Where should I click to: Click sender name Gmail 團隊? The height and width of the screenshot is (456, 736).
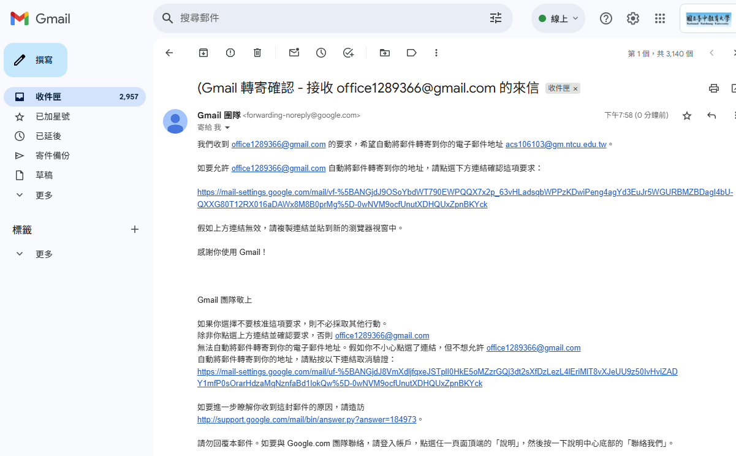(x=218, y=115)
